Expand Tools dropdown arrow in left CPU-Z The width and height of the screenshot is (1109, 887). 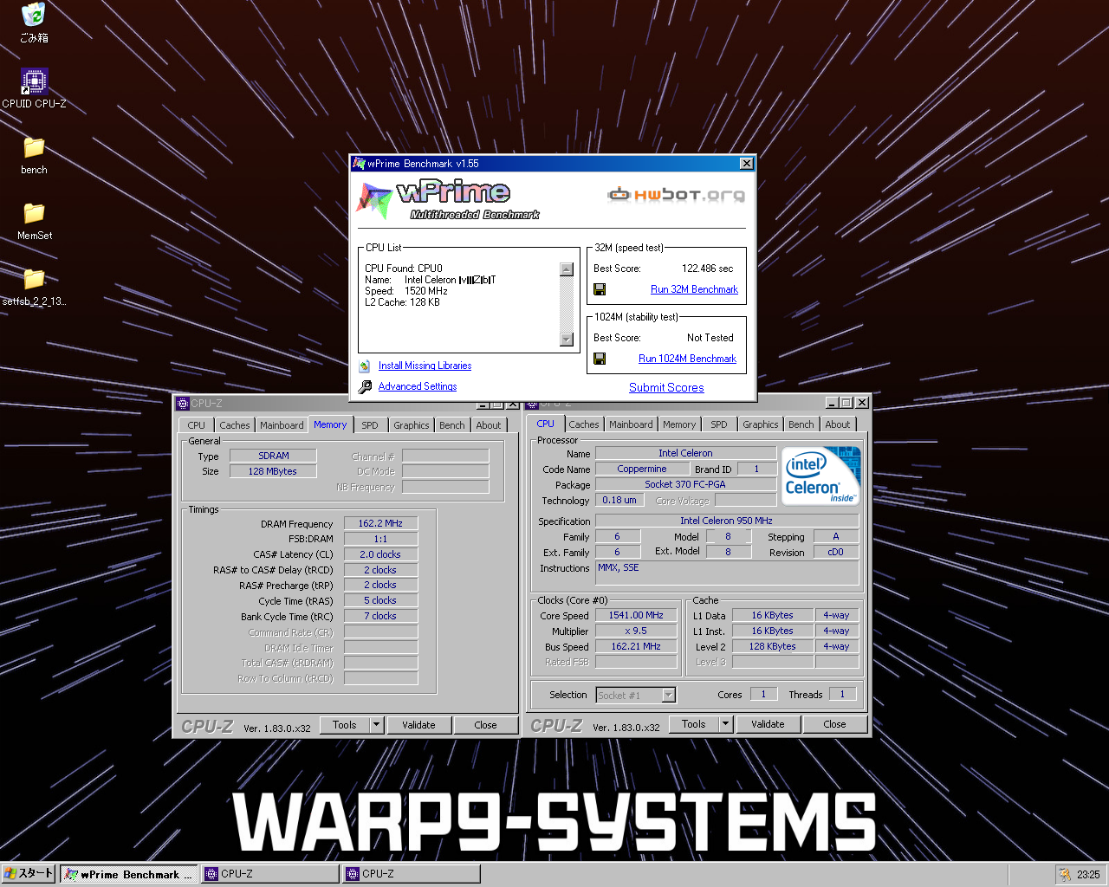pyautogui.click(x=377, y=725)
